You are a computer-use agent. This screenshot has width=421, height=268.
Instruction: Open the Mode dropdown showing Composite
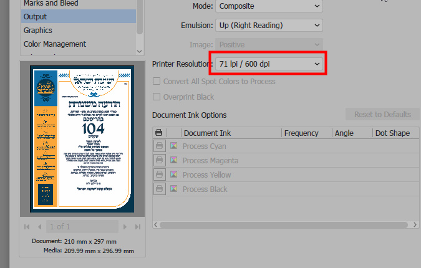click(269, 6)
